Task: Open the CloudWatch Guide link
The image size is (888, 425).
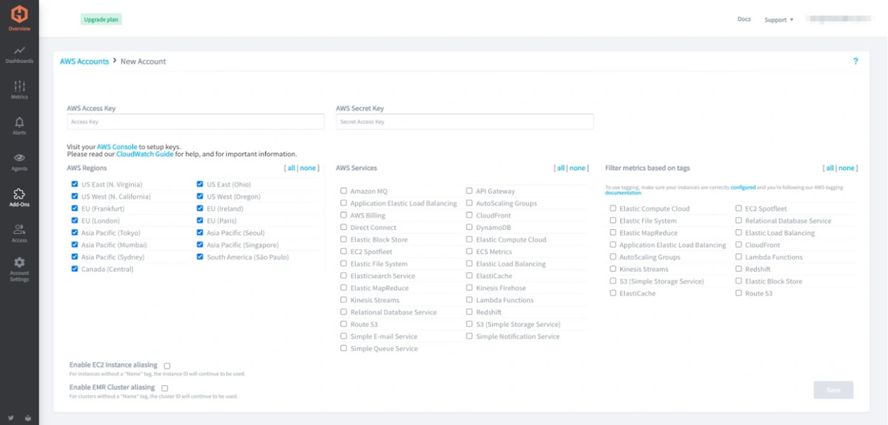Action: tap(145, 154)
